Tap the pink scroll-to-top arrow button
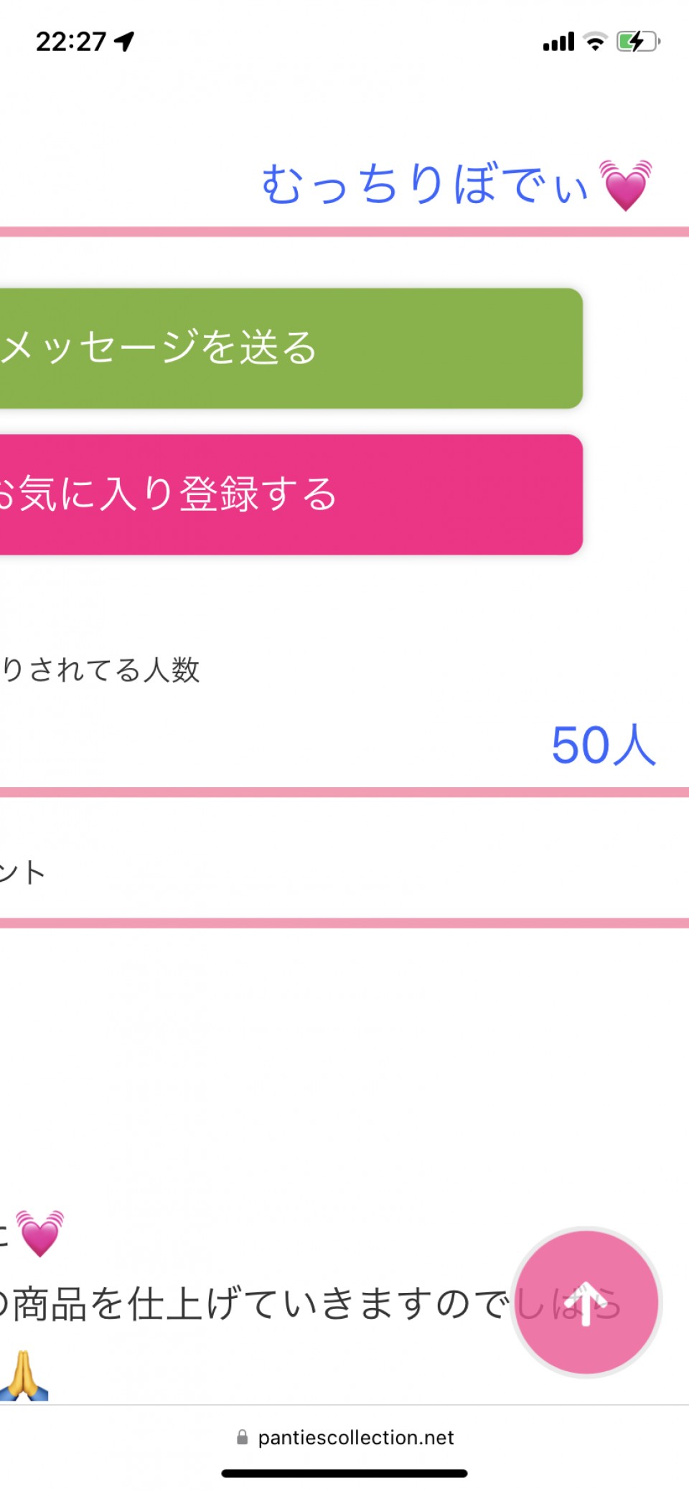This screenshot has height=1491, width=689. pyautogui.click(x=586, y=1302)
